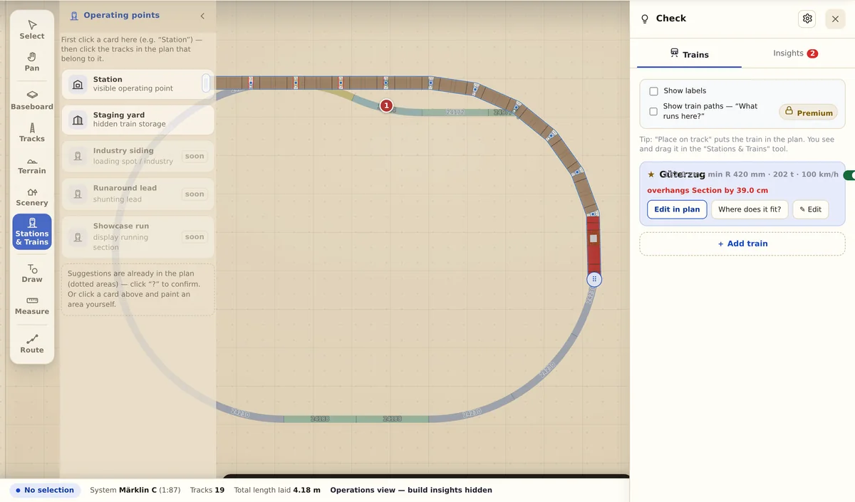This screenshot has width=855, height=502.
Task: Open the Terrain tool
Action: (32, 164)
